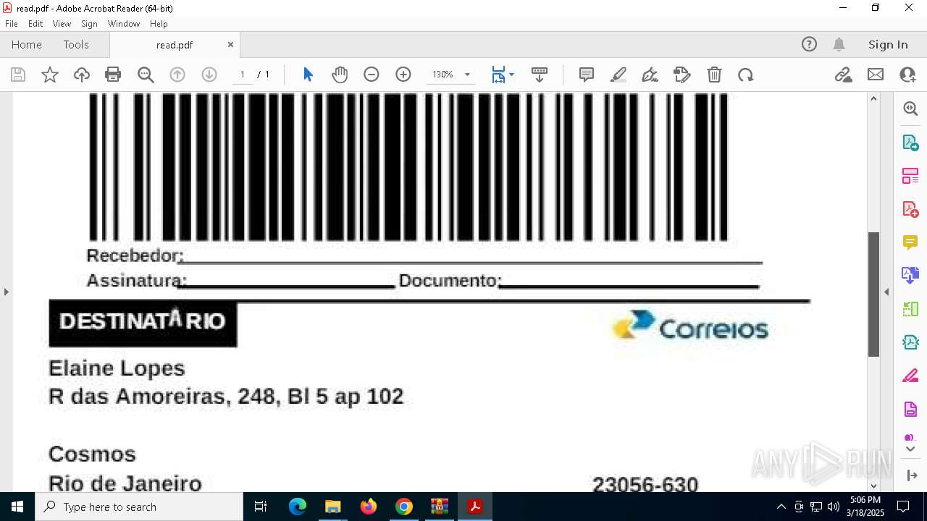This screenshot has height=521, width=927.
Task: Open the View menu
Action: (62, 24)
